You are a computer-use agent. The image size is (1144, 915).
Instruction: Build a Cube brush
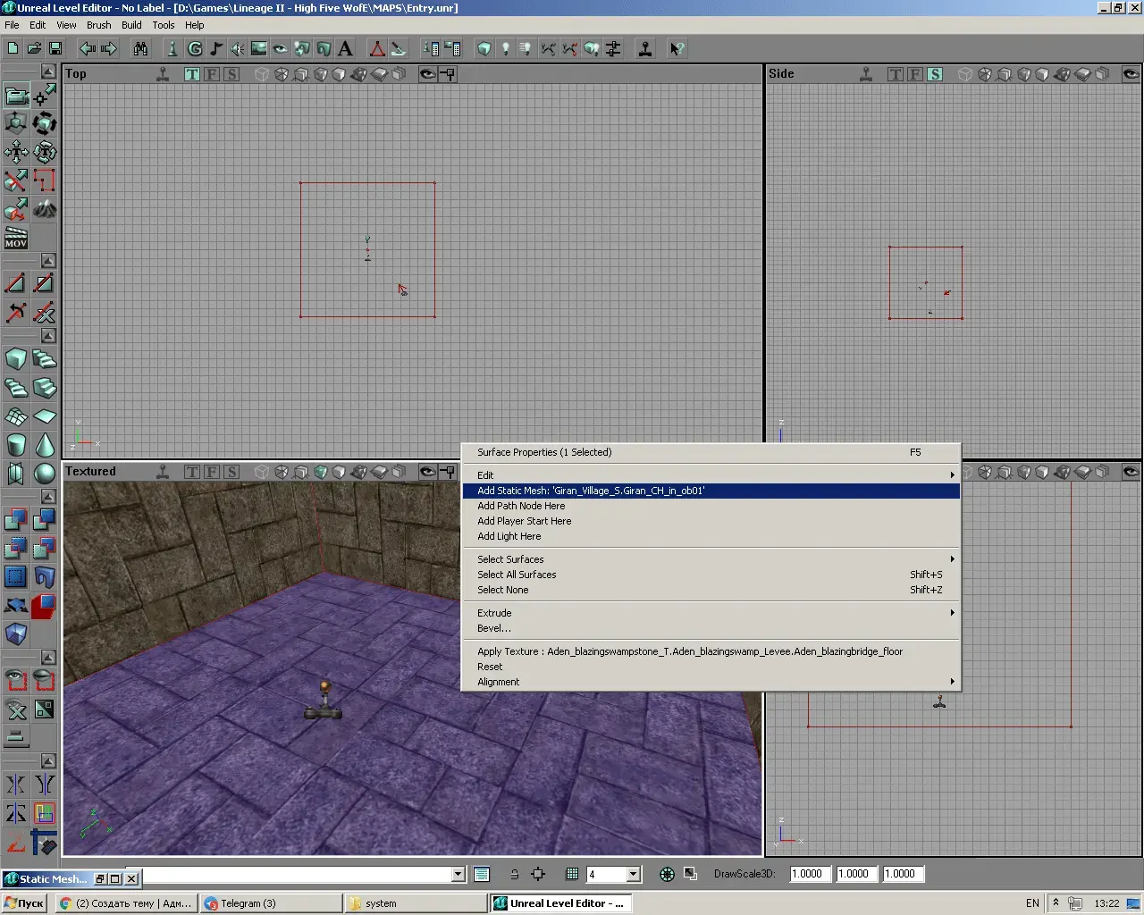pyautogui.click(x=16, y=359)
